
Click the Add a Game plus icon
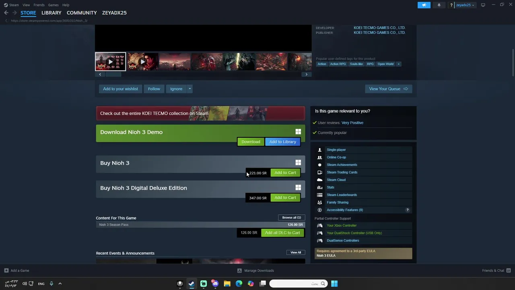click(6, 271)
